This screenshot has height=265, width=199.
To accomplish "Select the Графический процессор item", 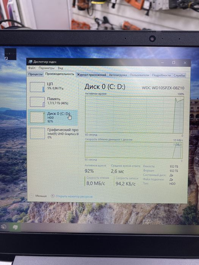I will coord(53,133).
